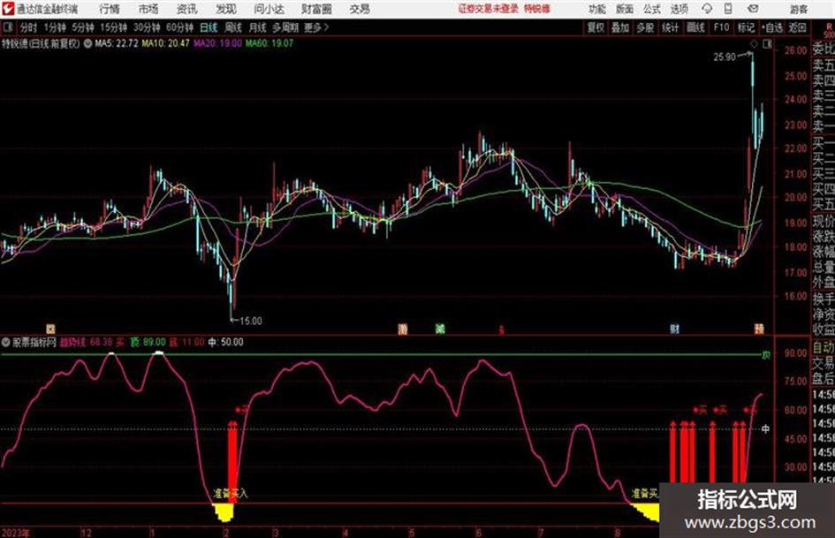Click the 25.90 high price label

point(725,57)
